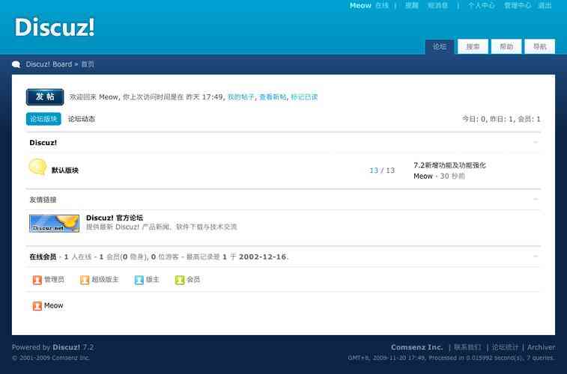The image size is (567, 374).
Task: Click the 超级版主 user icon
Action: [x=85, y=280]
